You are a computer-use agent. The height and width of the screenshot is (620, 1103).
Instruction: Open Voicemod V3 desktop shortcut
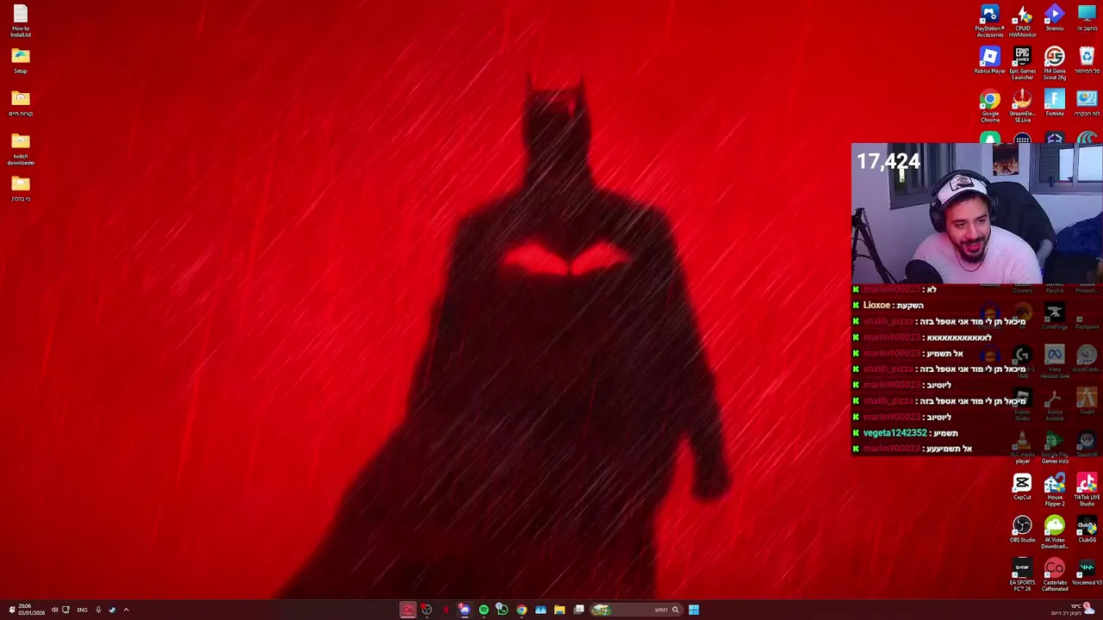pos(1087,573)
